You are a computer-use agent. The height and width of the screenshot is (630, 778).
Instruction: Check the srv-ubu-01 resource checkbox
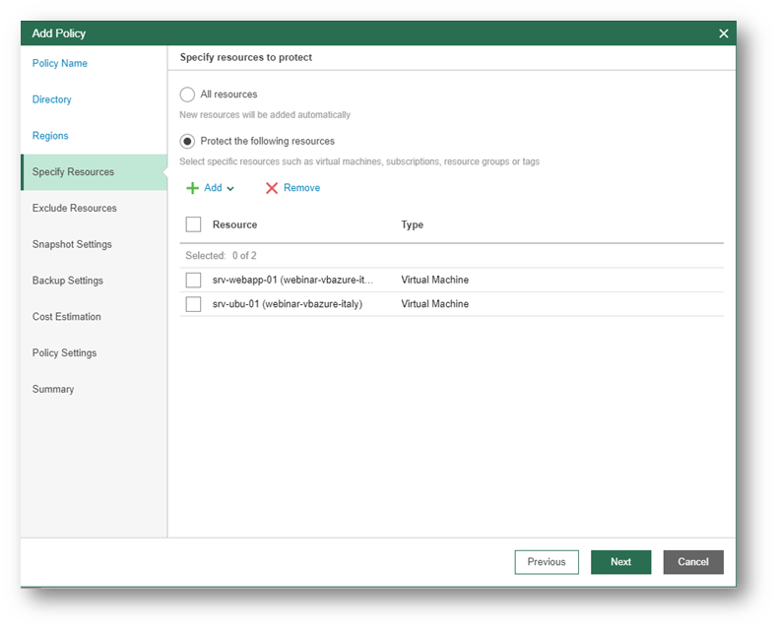[x=193, y=303]
